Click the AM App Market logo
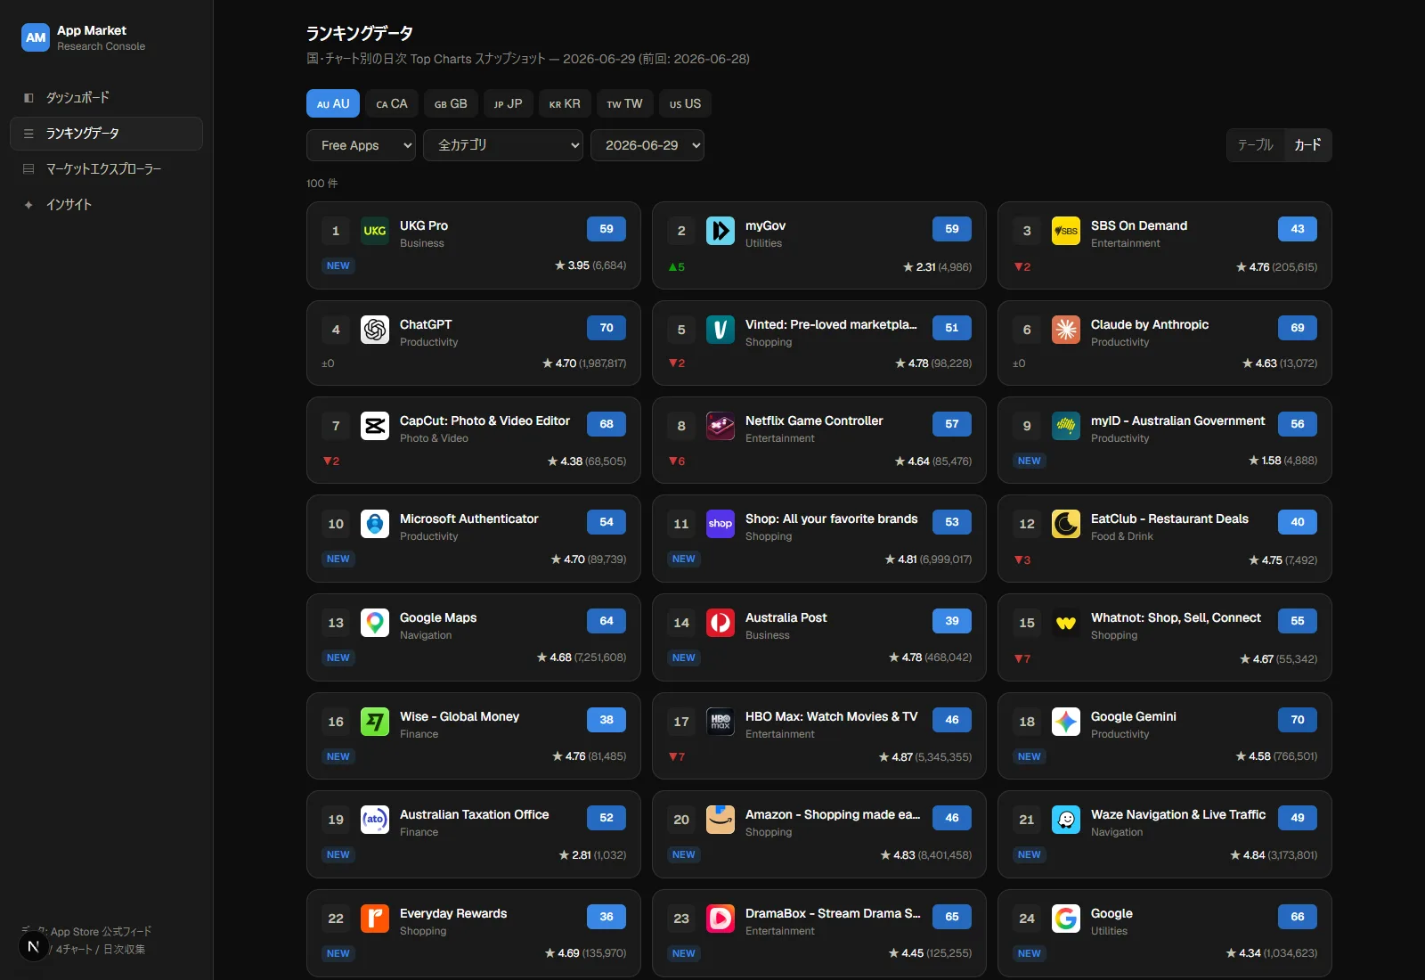Screen dimensions: 1425x980 coord(36,37)
